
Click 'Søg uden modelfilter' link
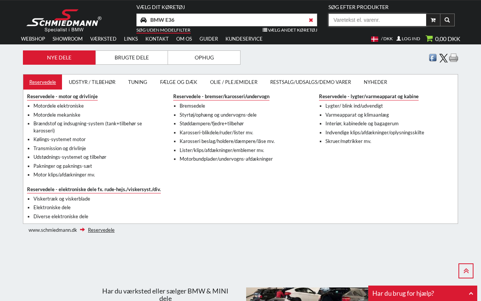coord(163,30)
